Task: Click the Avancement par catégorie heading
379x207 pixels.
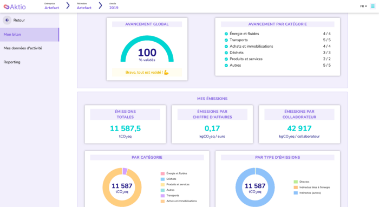Action: [x=277, y=24]
